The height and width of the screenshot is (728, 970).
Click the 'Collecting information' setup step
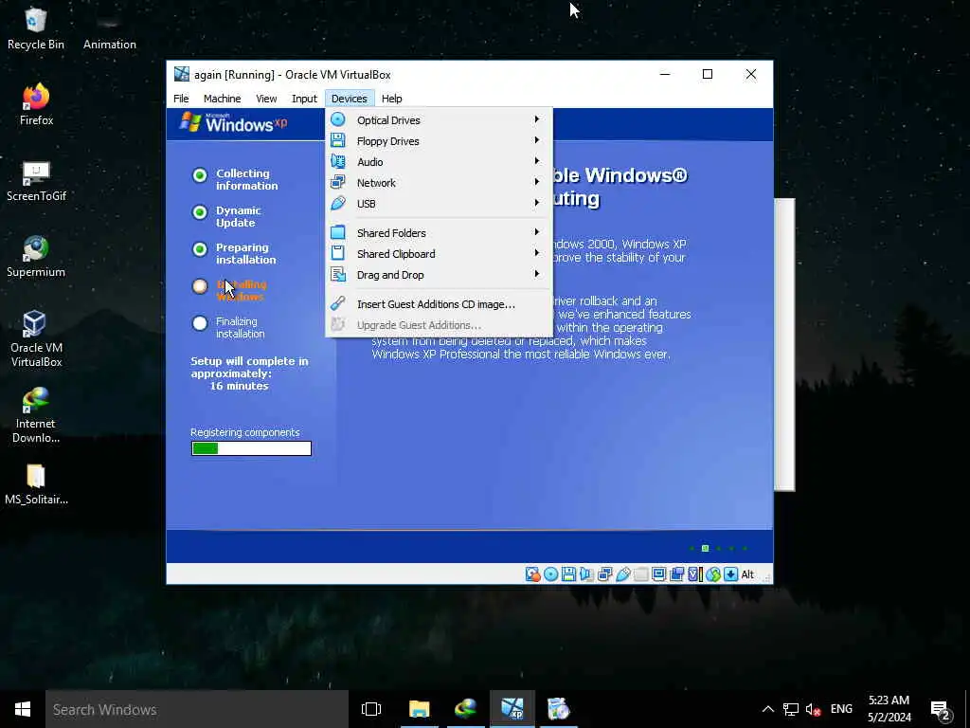pyautogui.click(x=247, y=179)
